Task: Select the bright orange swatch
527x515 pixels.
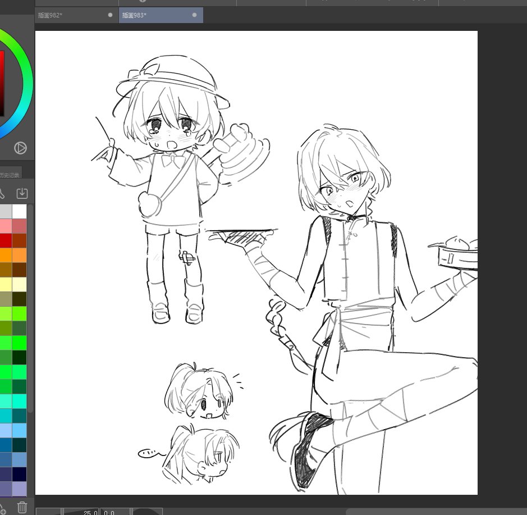Action: [6, 256]
